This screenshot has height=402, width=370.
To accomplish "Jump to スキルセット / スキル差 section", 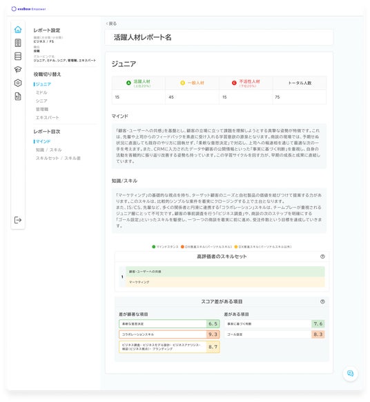I will click(58, 158).
